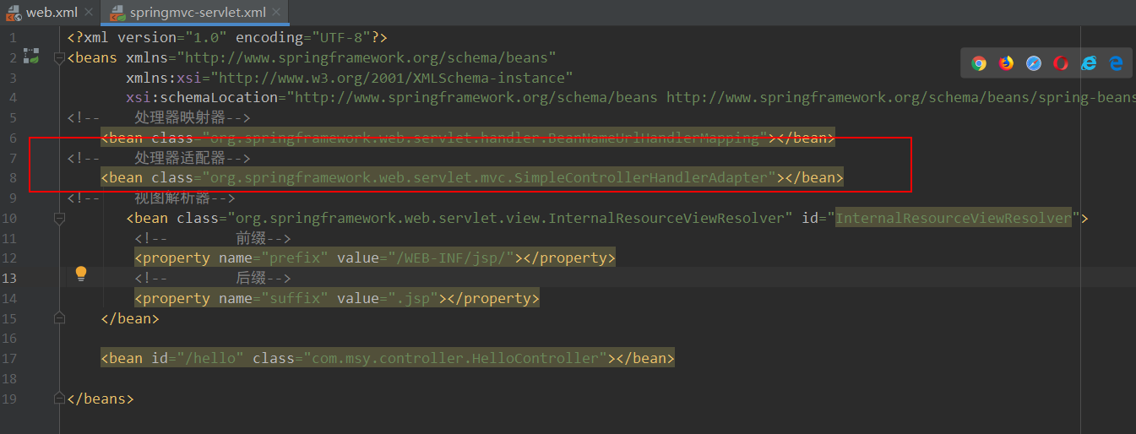Open preview in Safari browser

(1034, 63)
